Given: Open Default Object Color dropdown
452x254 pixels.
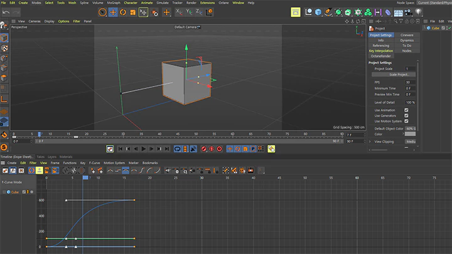Looking at the screenshot, I should tap(410, 129).
